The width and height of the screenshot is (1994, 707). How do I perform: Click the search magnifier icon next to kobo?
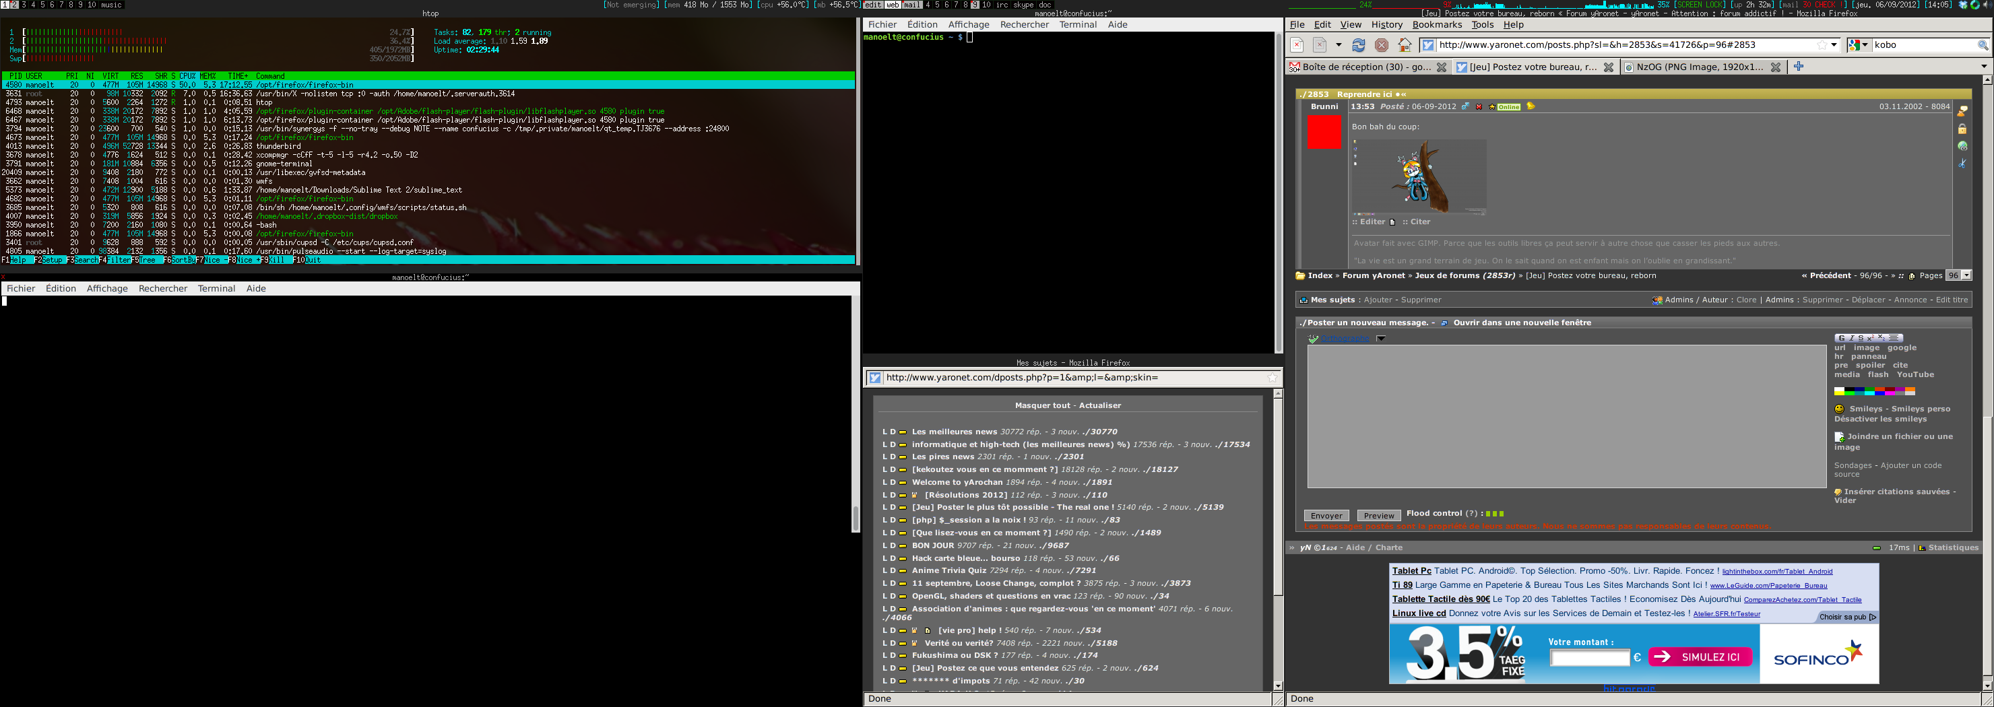[x=1983, y=46]
